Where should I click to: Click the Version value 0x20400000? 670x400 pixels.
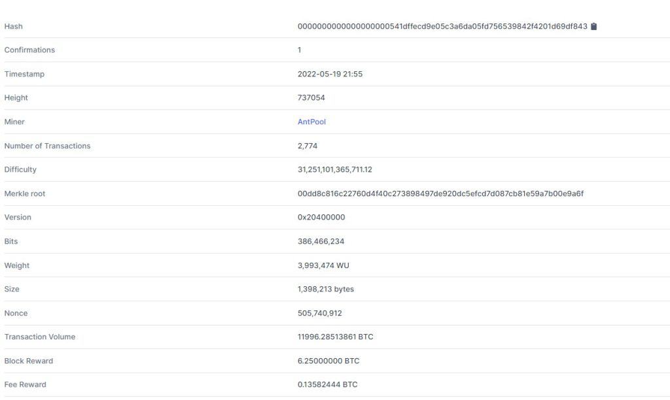click(321, 217)
